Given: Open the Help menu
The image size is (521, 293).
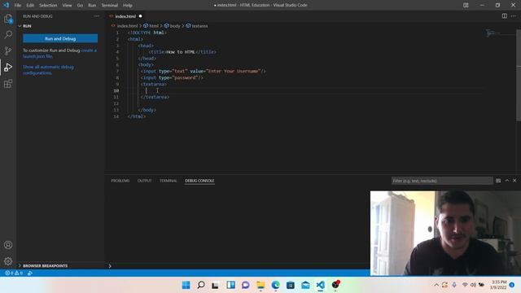Looking at the screenshot, I should [x=128, y=6].
